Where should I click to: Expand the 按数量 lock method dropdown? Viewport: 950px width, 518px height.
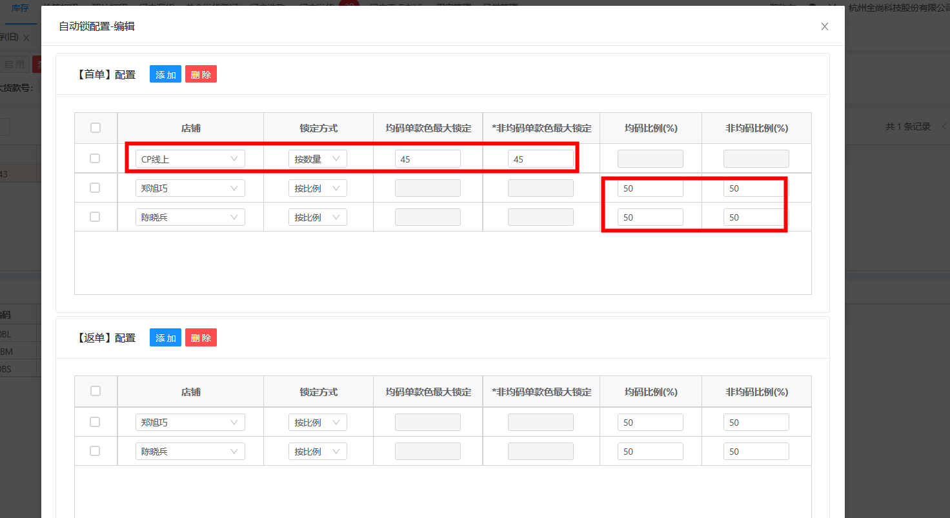pos(317,159)
